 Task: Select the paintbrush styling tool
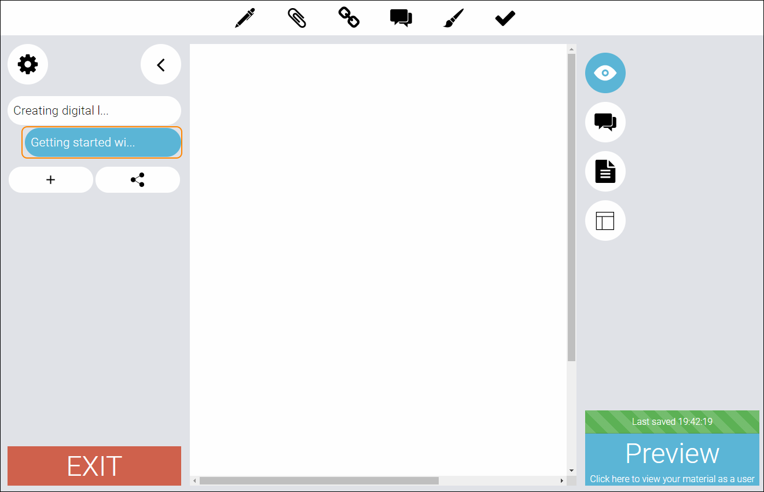(453, 17)
